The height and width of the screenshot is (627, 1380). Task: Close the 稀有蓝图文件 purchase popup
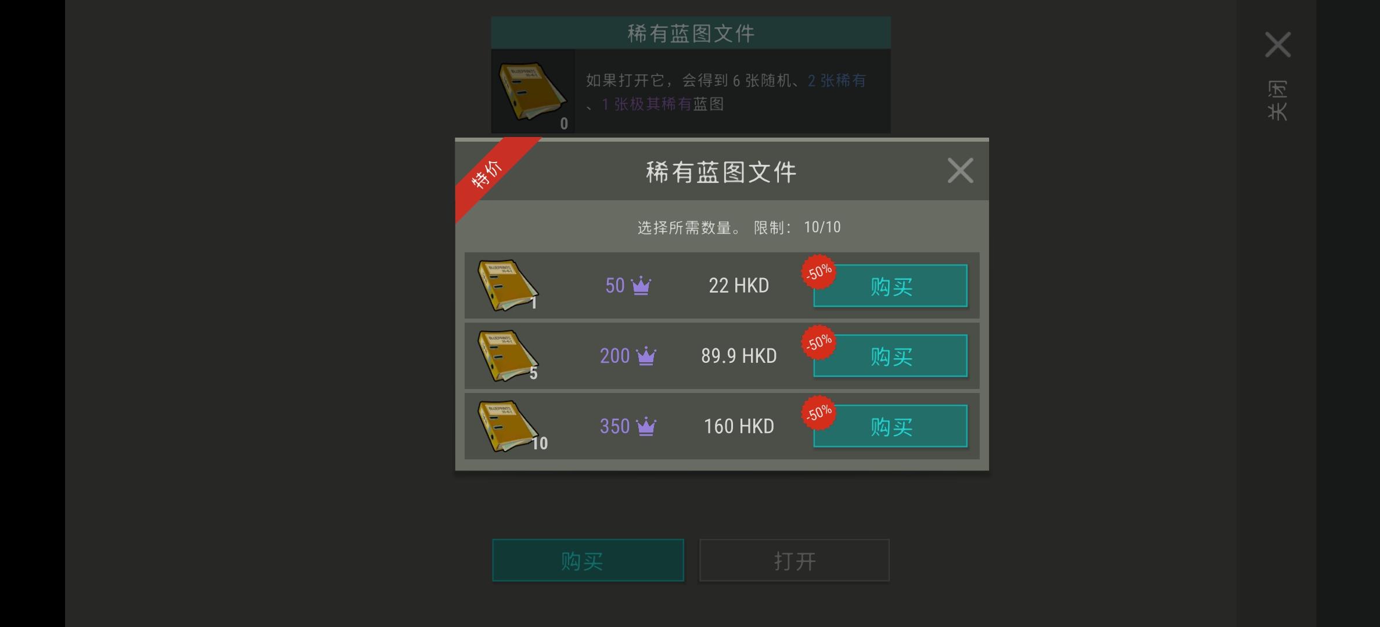(x=960, y=171)
